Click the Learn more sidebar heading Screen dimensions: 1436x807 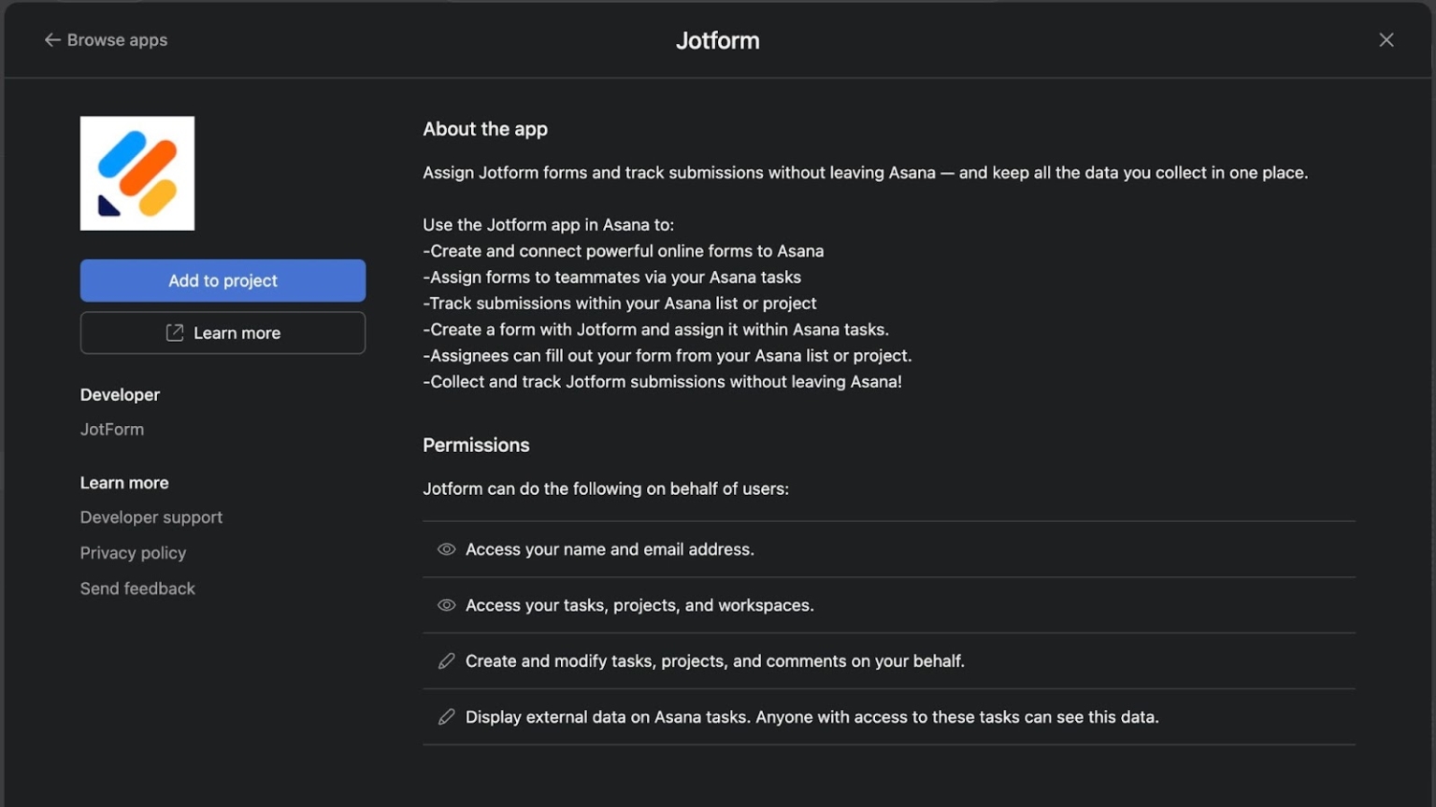[124, 482]
